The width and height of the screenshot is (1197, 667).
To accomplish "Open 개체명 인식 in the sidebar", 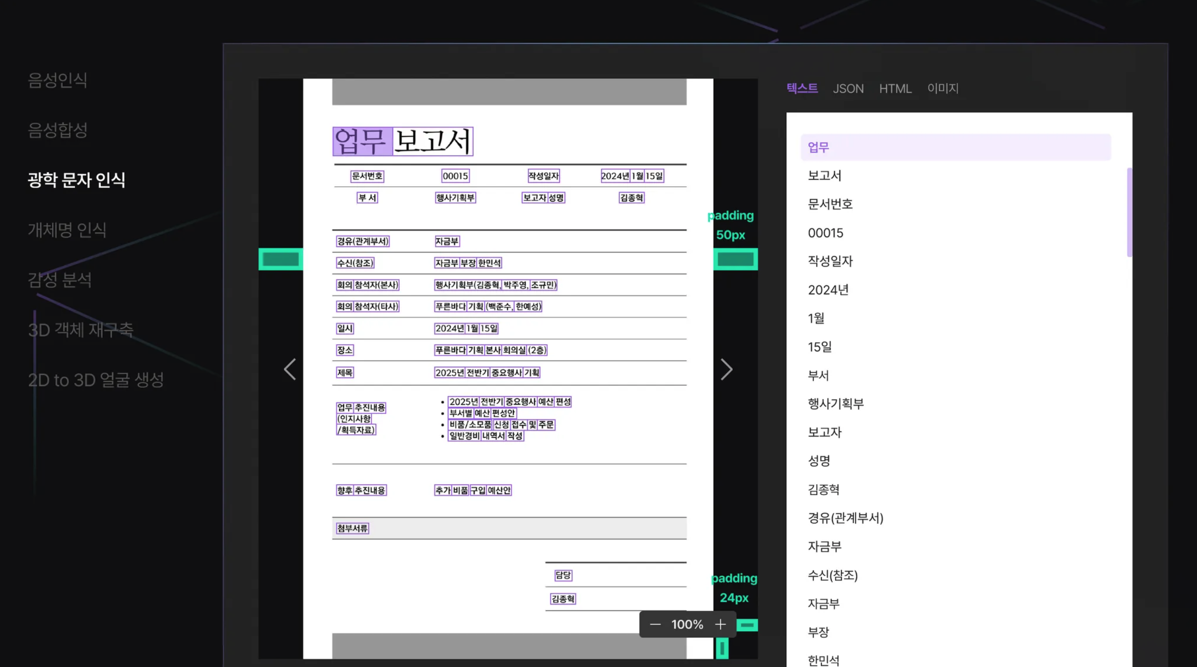I will click(x=68, y=230).
